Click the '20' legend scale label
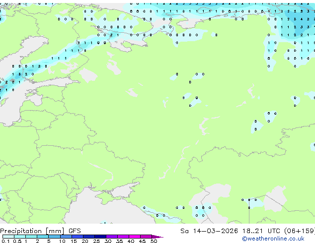Screen dimensions: 315x243 click(85, 241)
